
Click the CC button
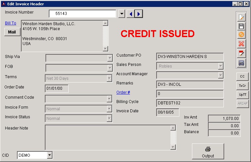click(x=242, y=77)
